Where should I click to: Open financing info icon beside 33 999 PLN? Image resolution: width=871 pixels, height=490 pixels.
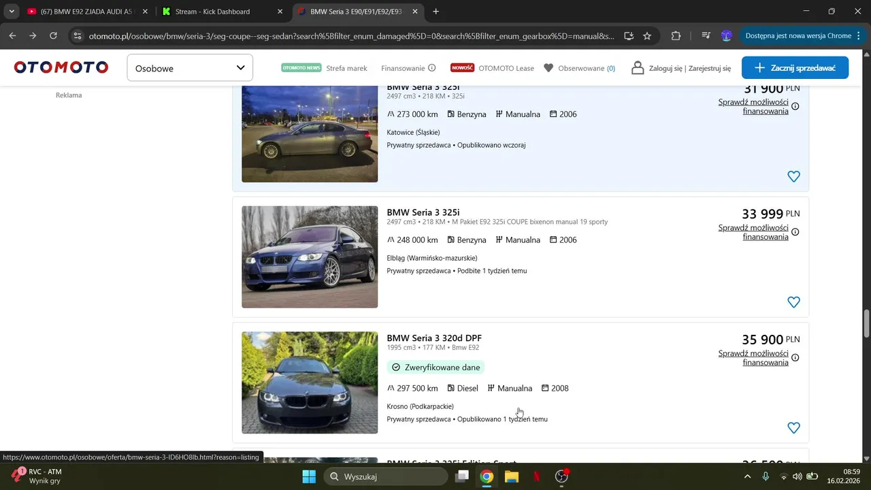pos(795,232)
